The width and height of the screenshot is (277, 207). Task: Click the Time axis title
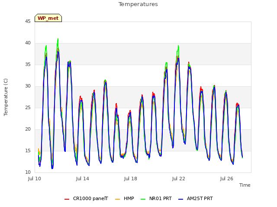(245, 185)
